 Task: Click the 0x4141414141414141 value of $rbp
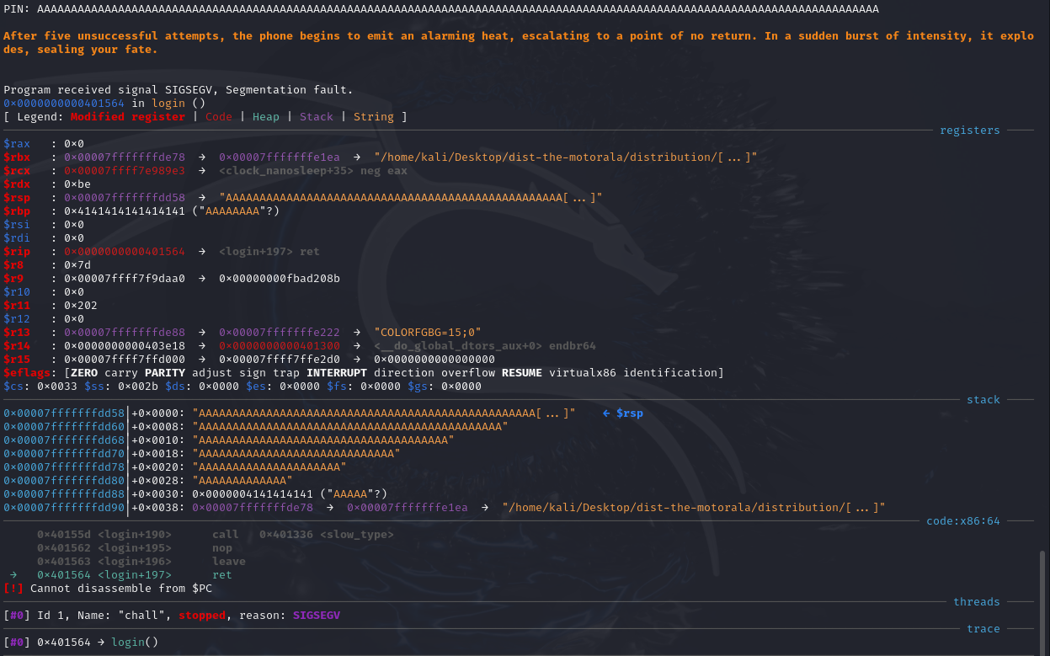[125, 211]
